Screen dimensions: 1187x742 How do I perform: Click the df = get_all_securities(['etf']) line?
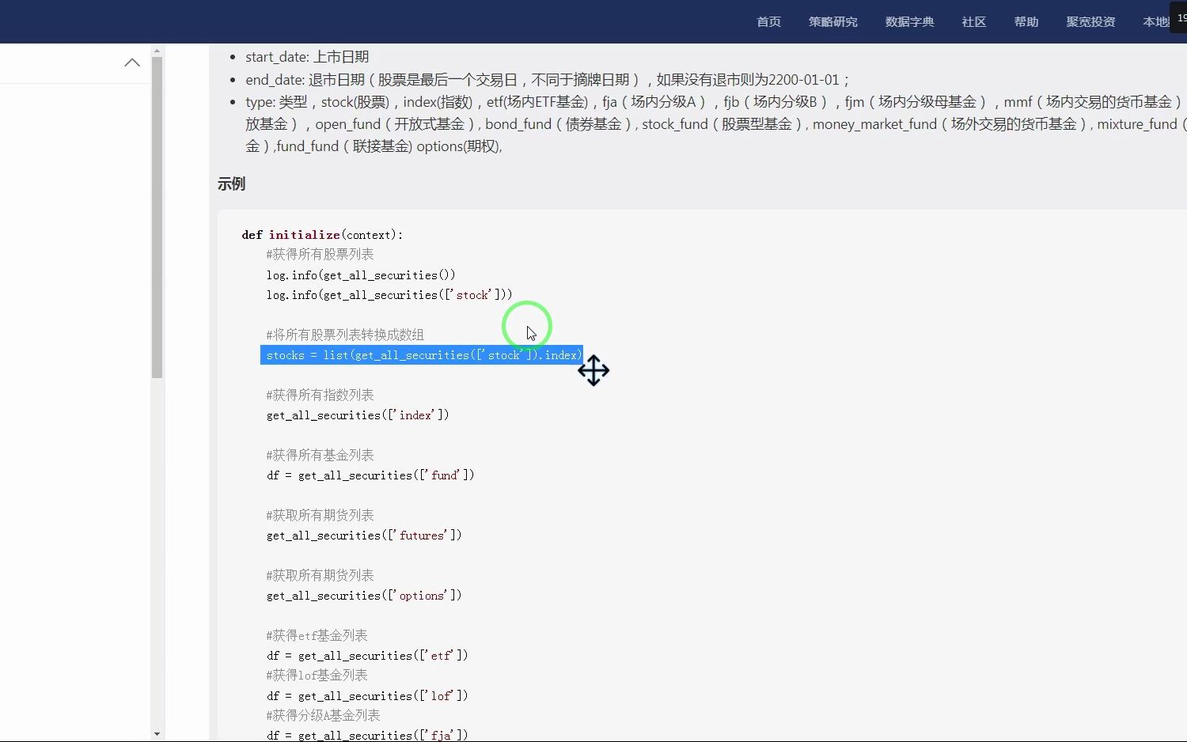367,656
